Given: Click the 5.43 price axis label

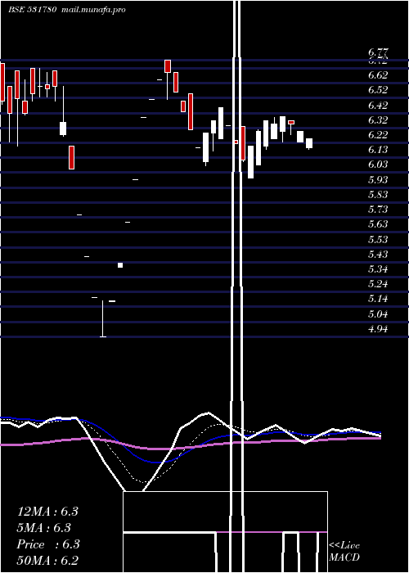Looking at the screenshot, I should 378,254.
